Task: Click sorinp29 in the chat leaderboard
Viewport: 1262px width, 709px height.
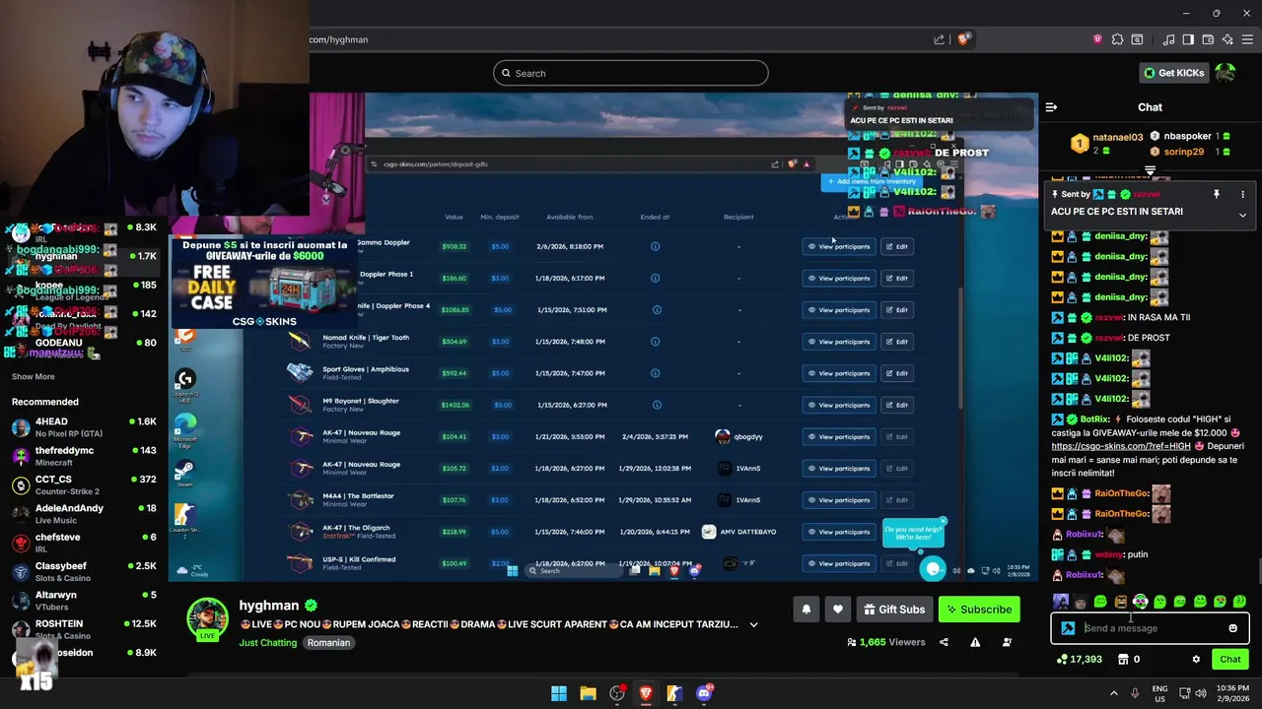Action: pyautogui.click(x=1183, y=152)
